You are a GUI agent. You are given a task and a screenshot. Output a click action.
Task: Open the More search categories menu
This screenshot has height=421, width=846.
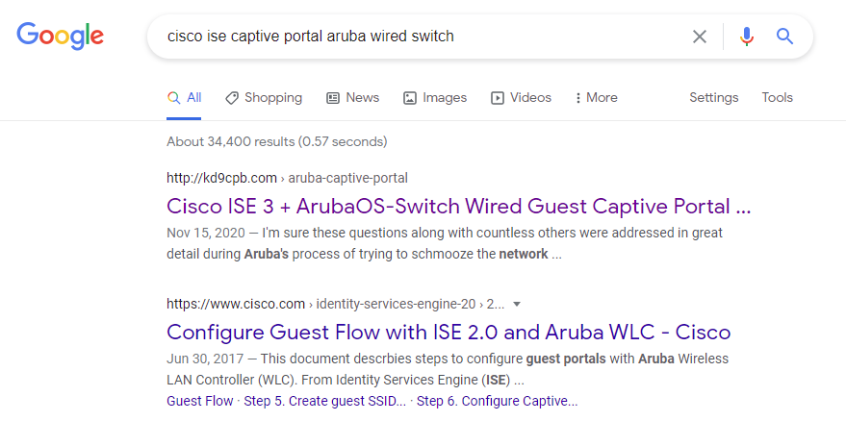click(596, 98)
